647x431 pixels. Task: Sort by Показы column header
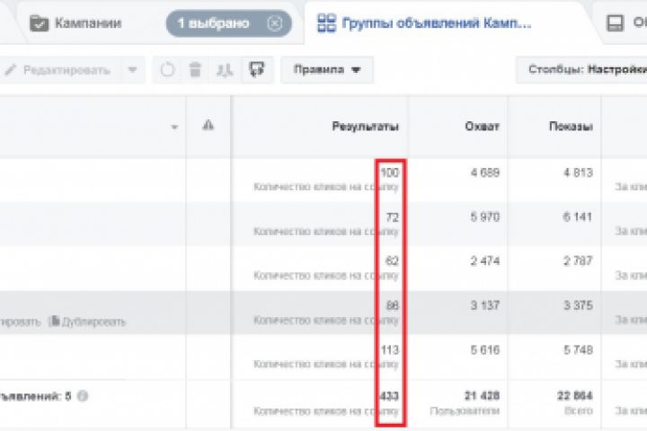click(570, 127)
